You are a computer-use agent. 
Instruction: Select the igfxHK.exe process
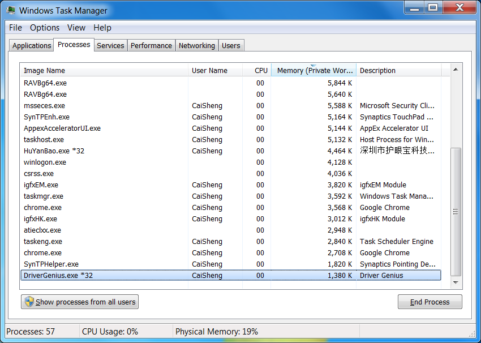(x=231, y=219)
